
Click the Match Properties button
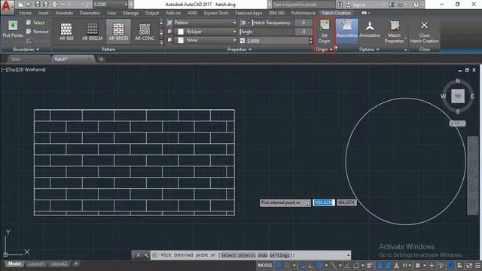395,32
